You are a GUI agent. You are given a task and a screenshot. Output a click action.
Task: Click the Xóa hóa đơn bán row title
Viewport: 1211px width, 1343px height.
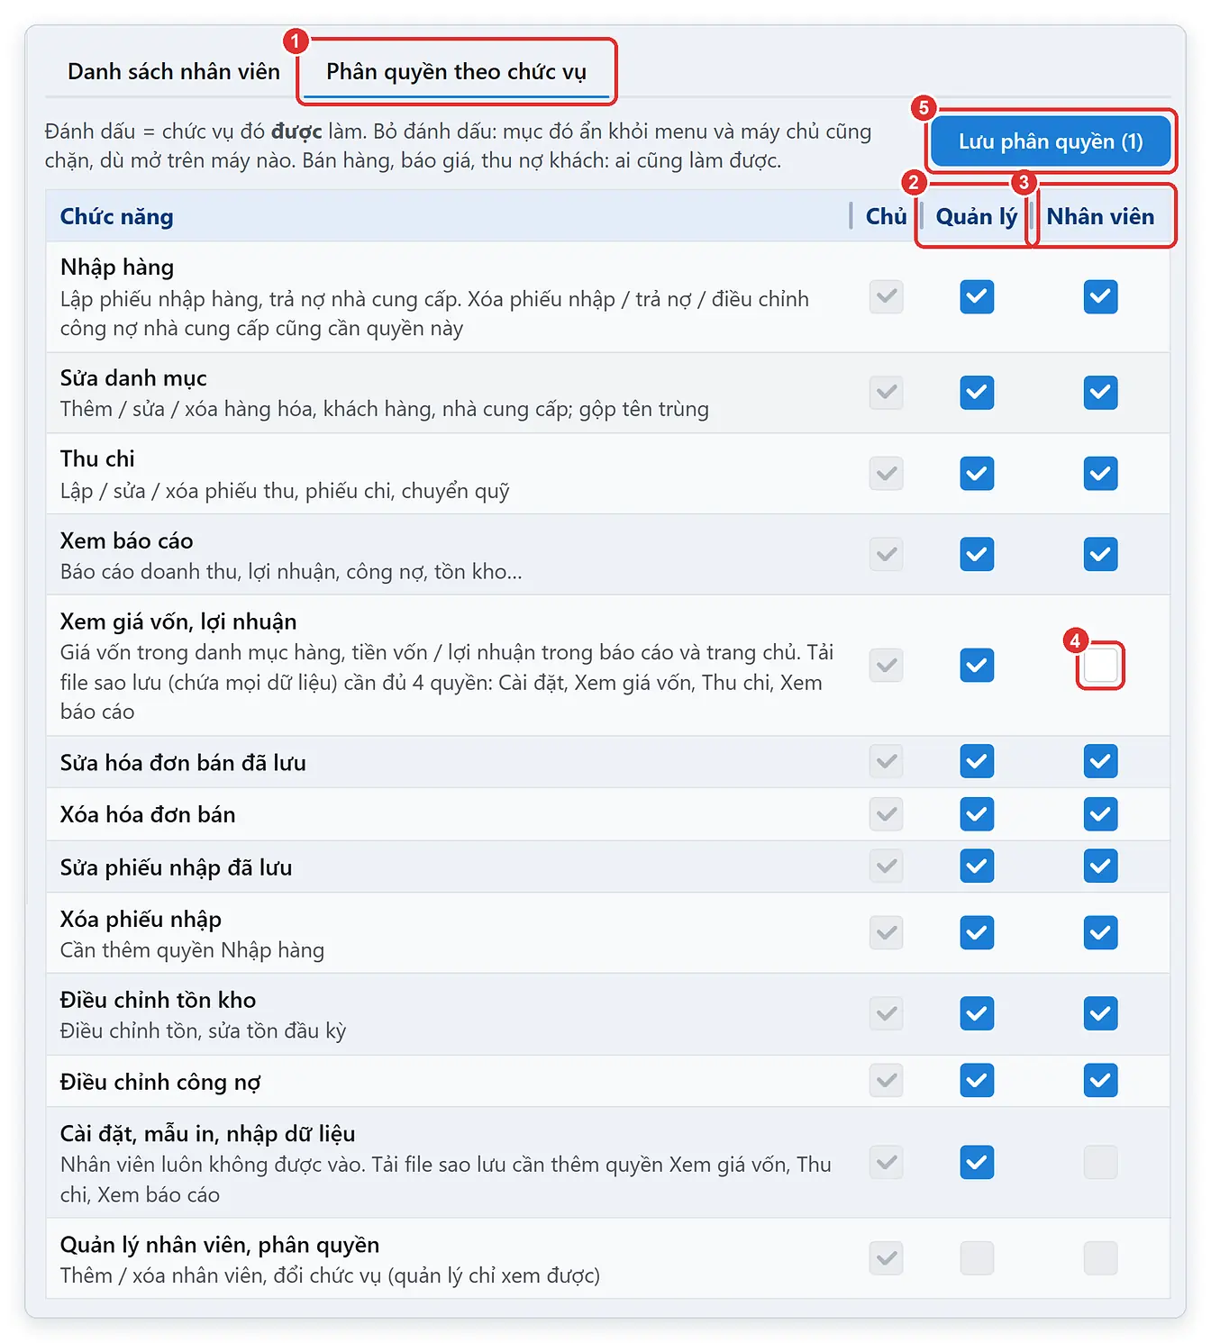point(148,814)
